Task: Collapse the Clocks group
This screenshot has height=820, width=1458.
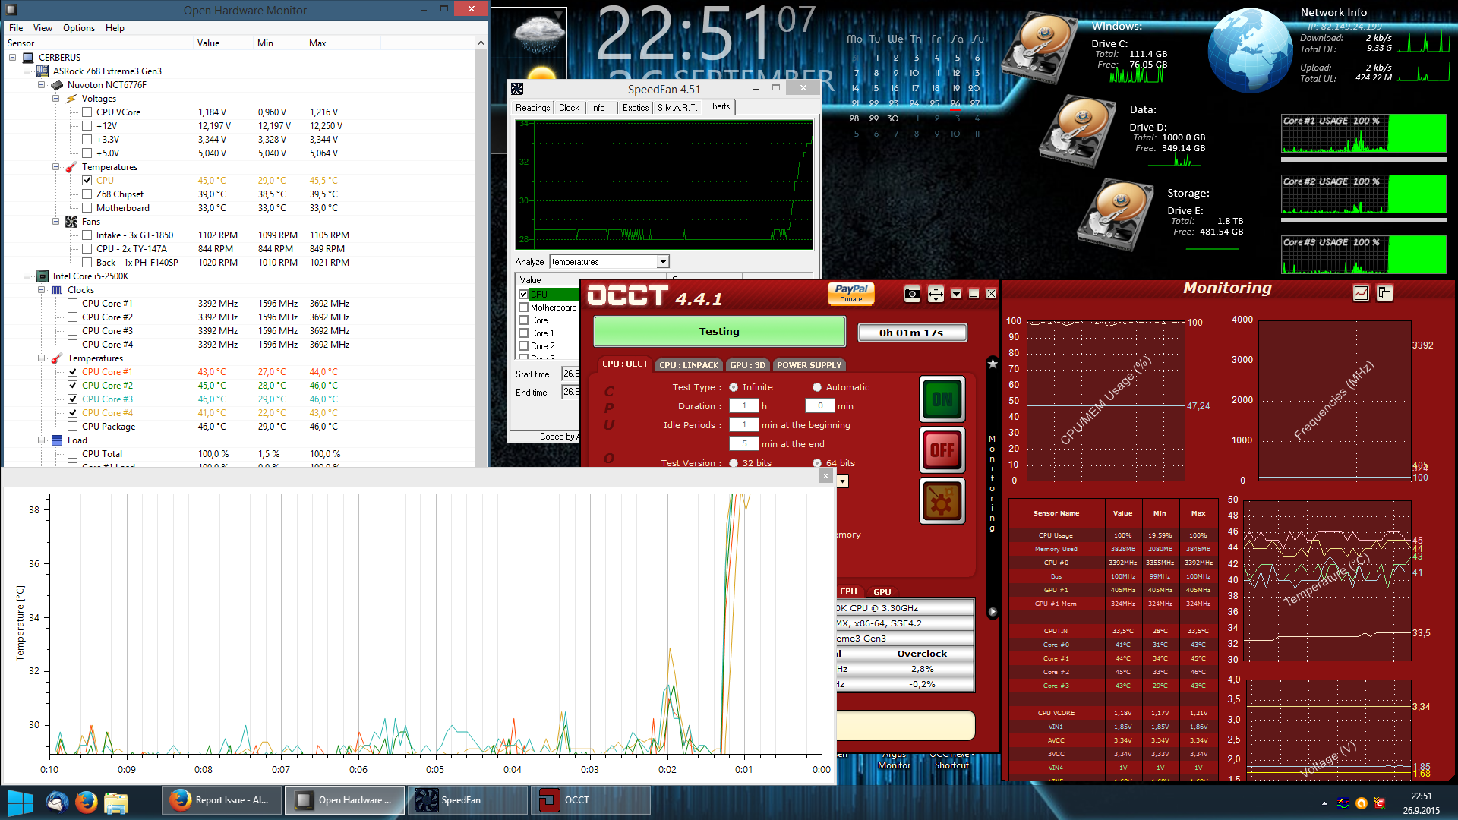Action: [42, 290]
